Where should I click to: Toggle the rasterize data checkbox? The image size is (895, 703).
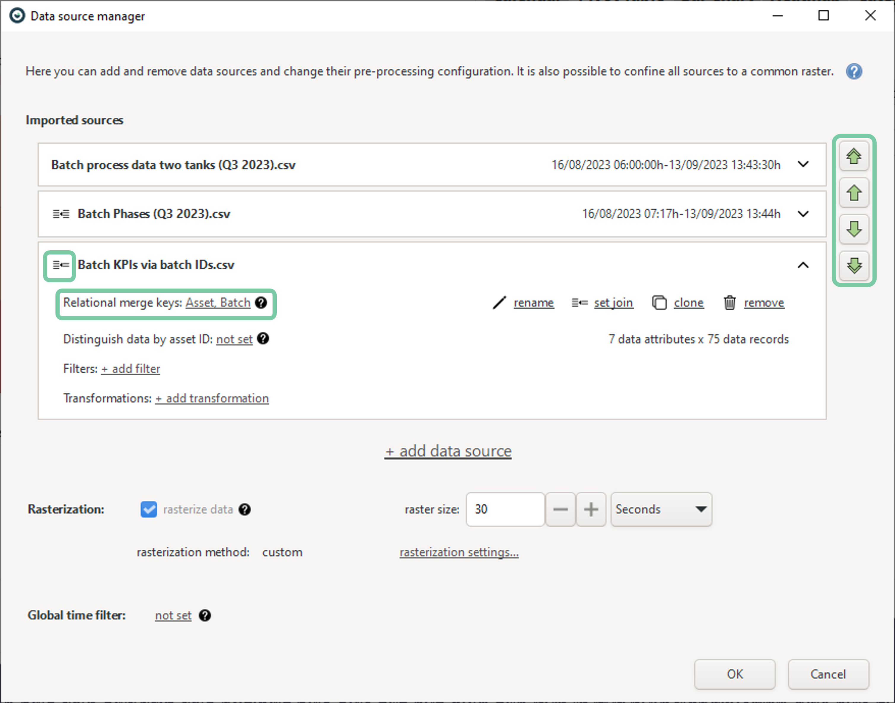pyautogui.click(x=148, y=510)
